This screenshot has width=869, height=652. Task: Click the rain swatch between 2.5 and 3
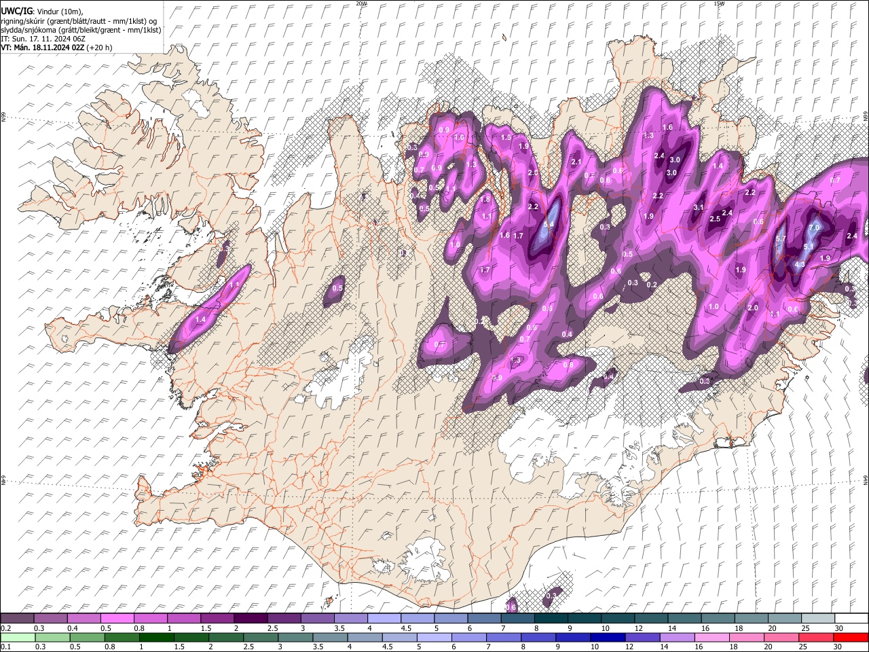click(261, 637)
